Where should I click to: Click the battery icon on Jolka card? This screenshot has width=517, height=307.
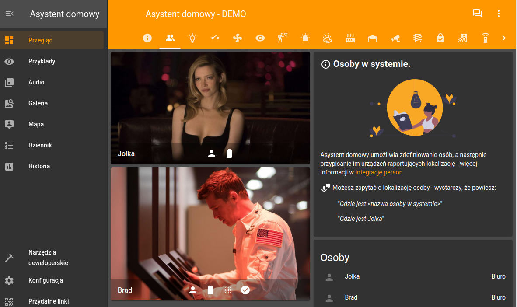tap(229, 153)
